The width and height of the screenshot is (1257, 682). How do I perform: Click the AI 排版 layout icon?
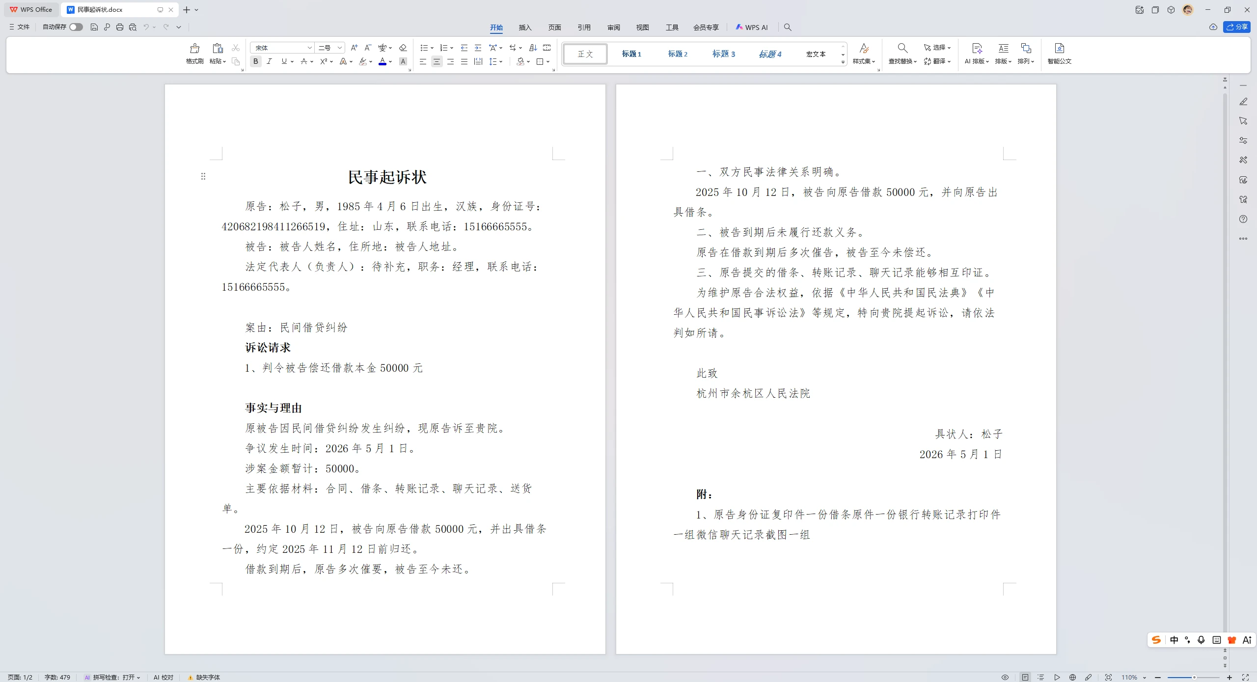(977, 48)
